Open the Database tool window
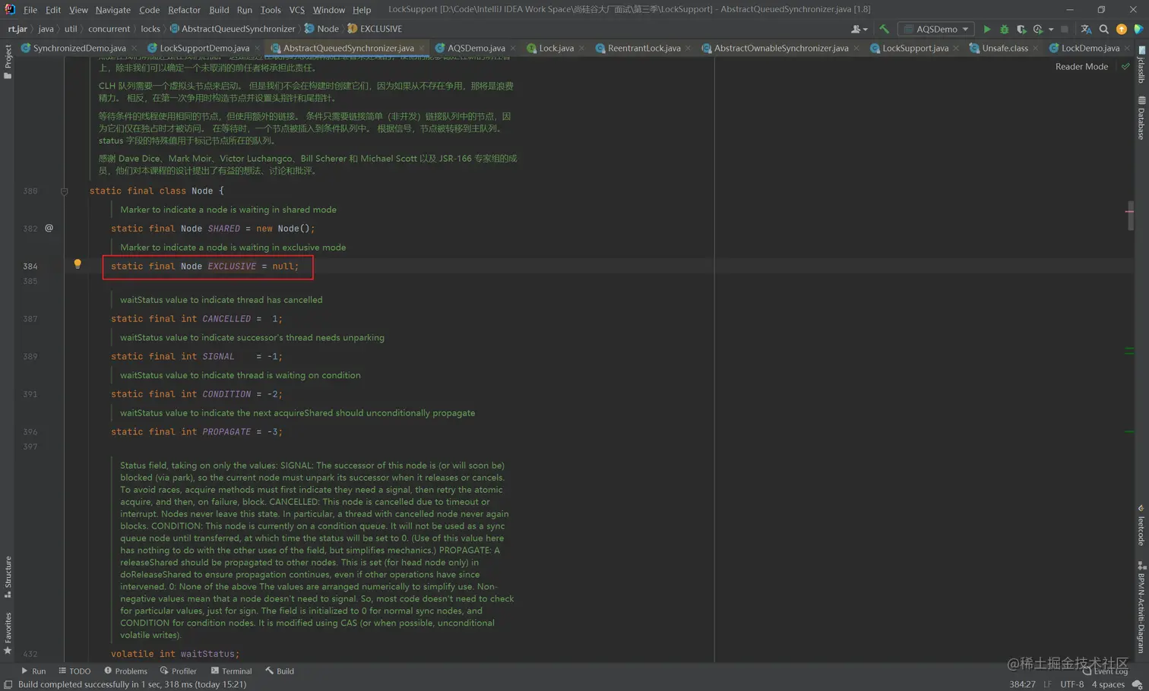The height and width of the screenshot is (691, 1149). click(1141, 118)
